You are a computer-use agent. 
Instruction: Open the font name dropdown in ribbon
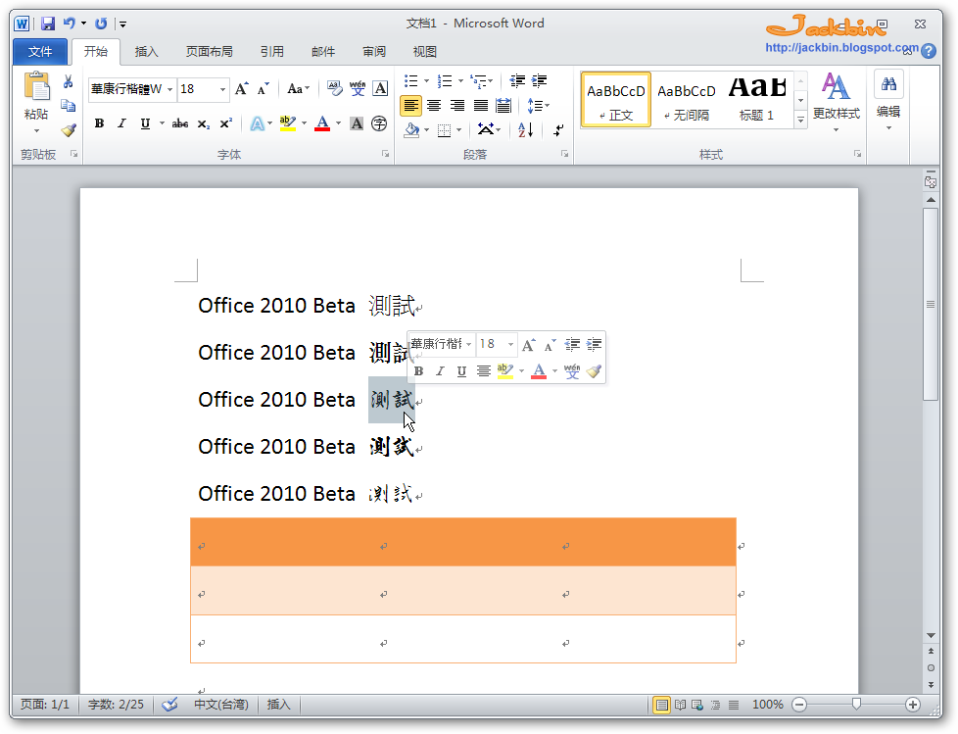click(x=169, y=89)
